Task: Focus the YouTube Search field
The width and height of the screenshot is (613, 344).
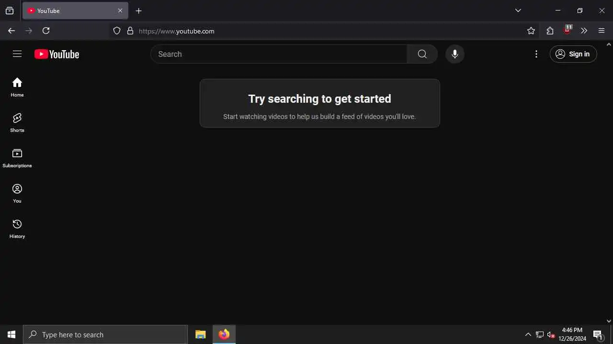Action: (x=279, y=54)
